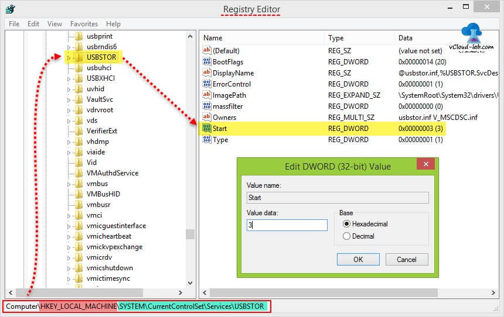Viewport: 504px width, 317px height.
Task: Select the usbprint folder icon
Action: 79,36
